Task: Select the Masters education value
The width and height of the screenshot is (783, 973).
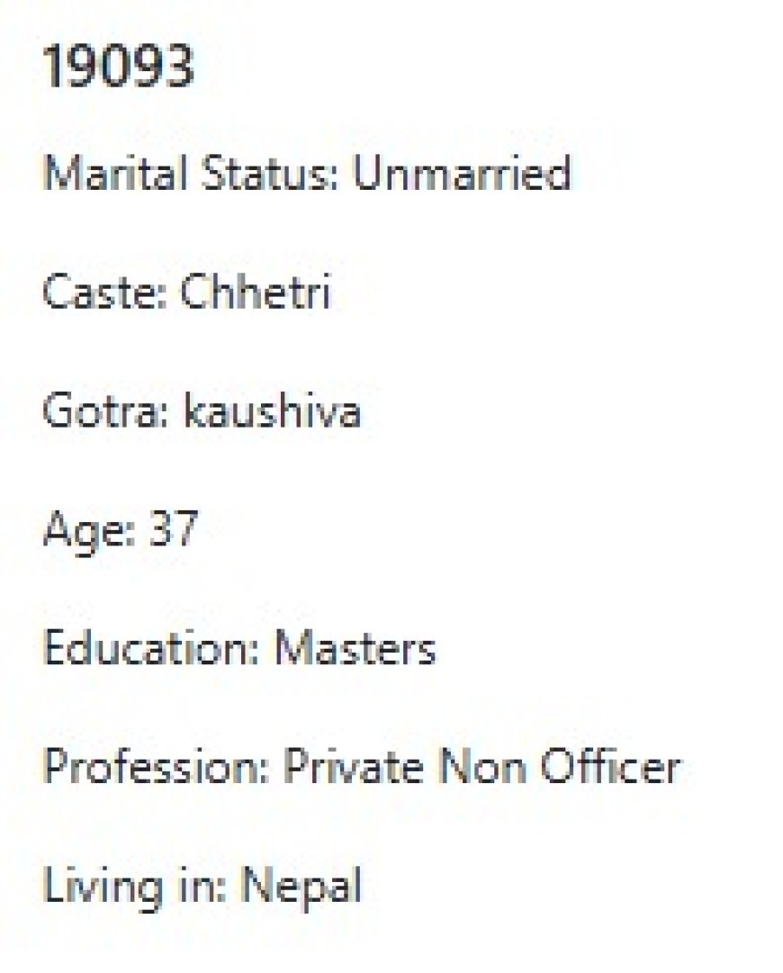Action: 355,648
